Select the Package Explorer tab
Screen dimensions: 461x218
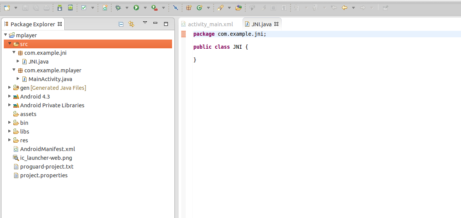[x=33, y=24]
